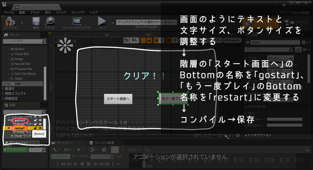Open the Content Browser via ブラウズ icon

tap(49, 22)
